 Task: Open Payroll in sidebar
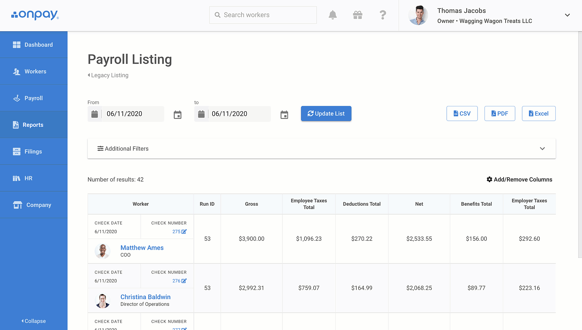pyautogui.click(x=34, y=98)
